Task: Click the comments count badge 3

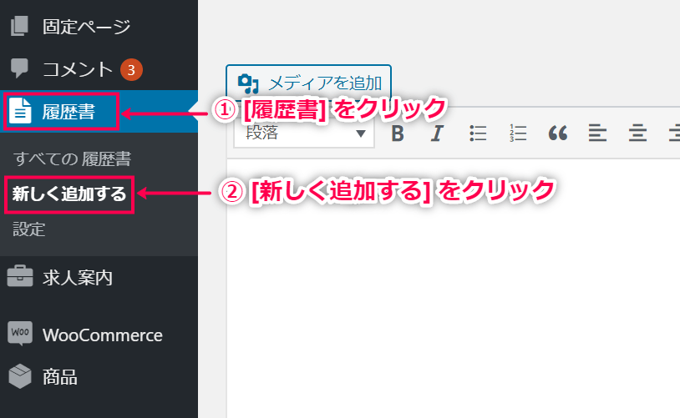Action: click(131, 69)
